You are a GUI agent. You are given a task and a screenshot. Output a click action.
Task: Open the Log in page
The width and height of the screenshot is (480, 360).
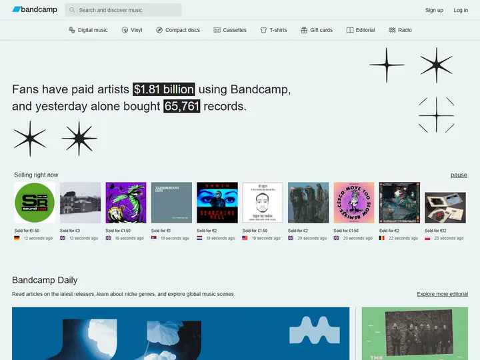tap(461, 10)
